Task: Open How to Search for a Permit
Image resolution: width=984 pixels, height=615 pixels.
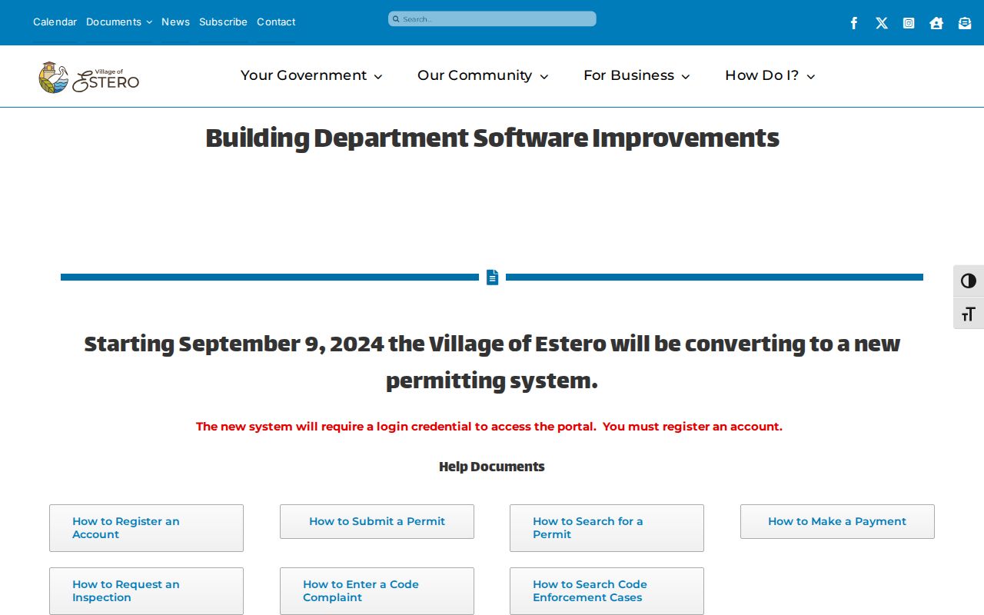Action: 607,528
